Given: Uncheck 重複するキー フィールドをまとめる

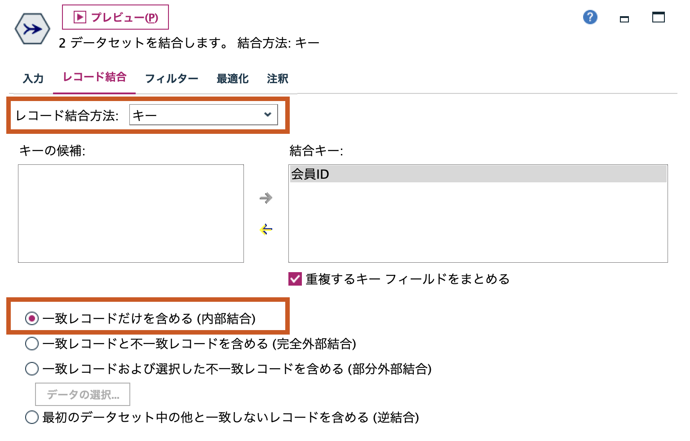Looking at the screenshot, I should [295, 279].
